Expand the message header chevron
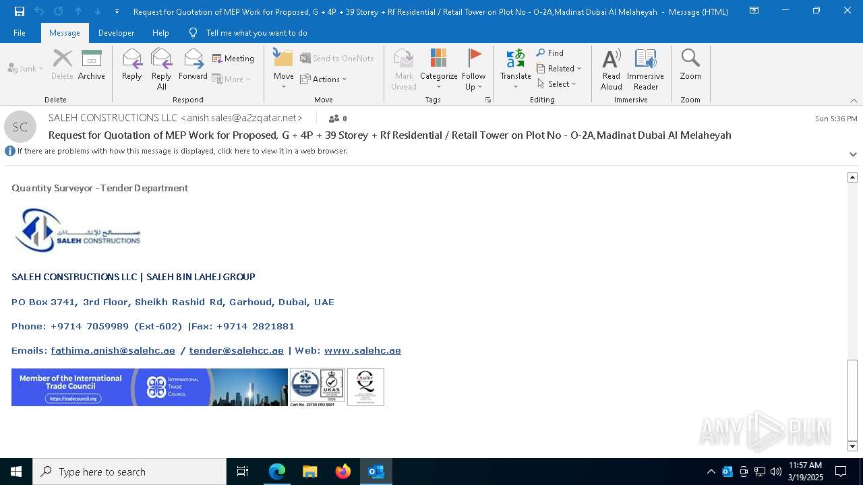 coord(853,154)
